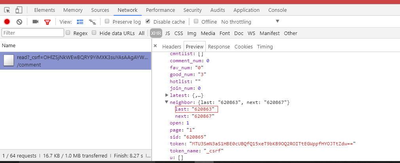
Task: Enable the Preserve log checkbox
Action: pos(107,21)
